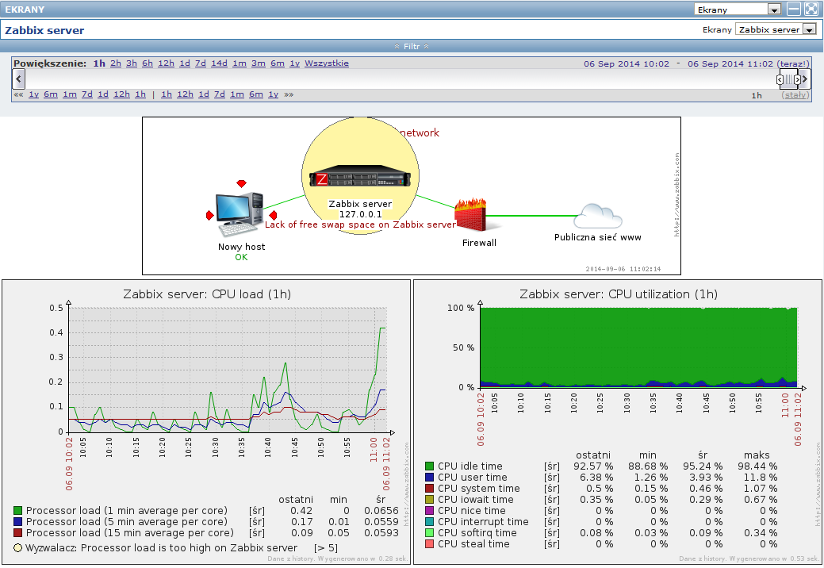Click blue swatch for CPU user time
This screenshot has width=824, height=568.
pos(429,477)
